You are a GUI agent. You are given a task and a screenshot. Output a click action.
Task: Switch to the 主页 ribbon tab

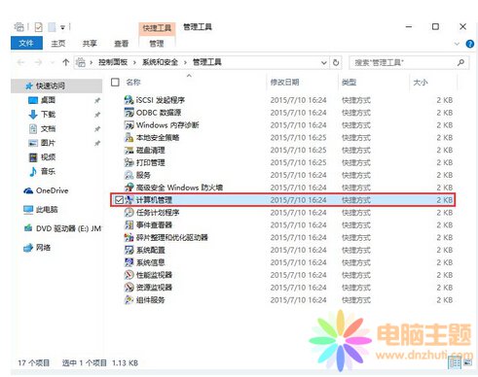(x=58, y=44)
